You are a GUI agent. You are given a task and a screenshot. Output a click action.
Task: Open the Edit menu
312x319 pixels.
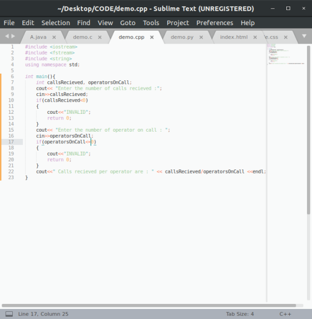(x=28, y=23)
